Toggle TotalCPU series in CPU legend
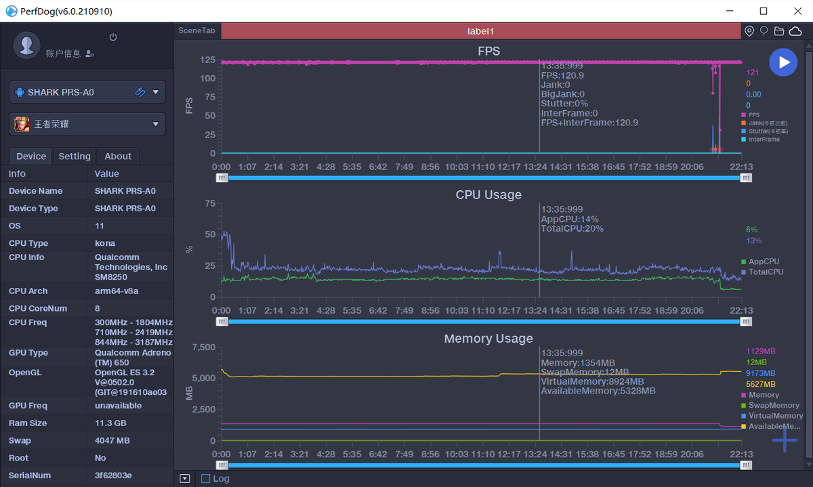 pyautogui.click(x=765, y=272)
